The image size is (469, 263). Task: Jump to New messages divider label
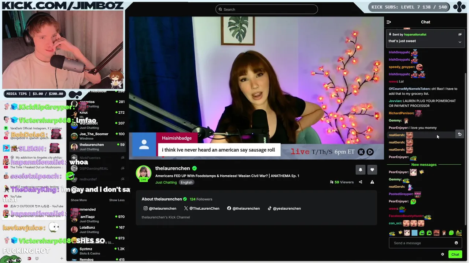tap(424, 165)
